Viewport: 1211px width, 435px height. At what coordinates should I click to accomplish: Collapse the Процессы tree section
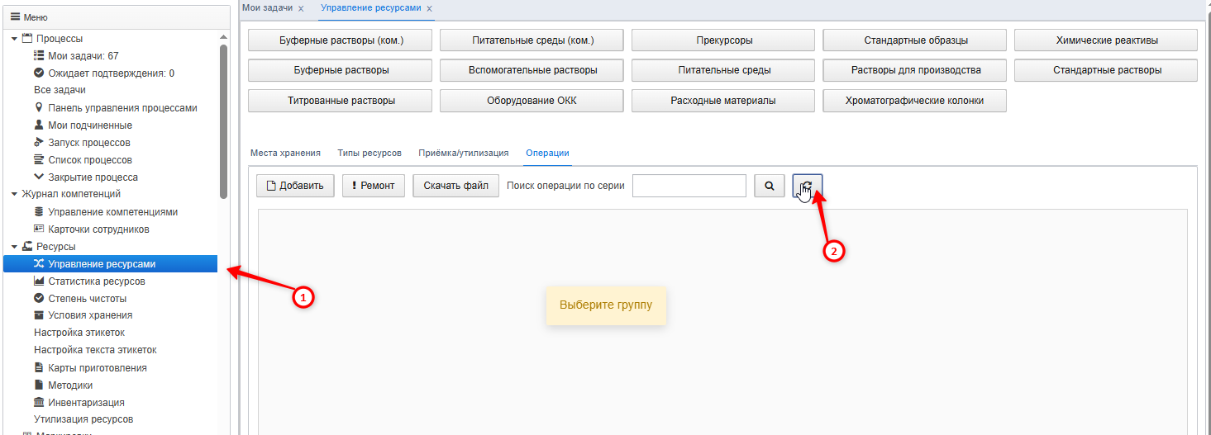(x=14, y=39)
